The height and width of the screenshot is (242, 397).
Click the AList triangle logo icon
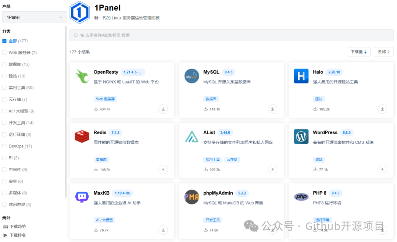coord(192,136)
